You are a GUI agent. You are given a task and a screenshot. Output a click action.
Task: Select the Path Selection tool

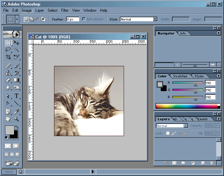8,96
